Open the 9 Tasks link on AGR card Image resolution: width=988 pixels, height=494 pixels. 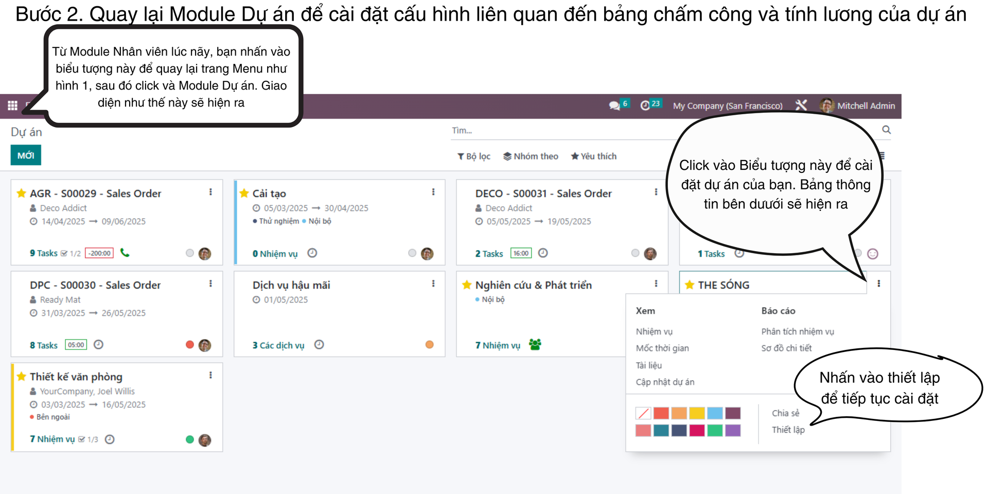tap(44, 253)
